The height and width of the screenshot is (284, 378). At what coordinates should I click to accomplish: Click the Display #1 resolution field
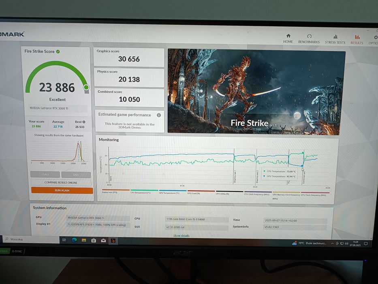(98, 225)
